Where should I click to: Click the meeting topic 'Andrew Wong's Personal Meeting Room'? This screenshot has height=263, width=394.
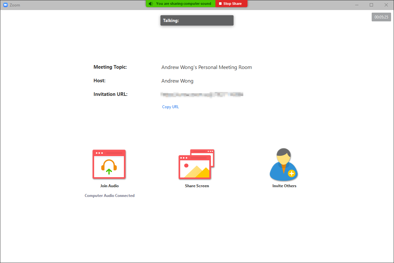pos(206,67)
